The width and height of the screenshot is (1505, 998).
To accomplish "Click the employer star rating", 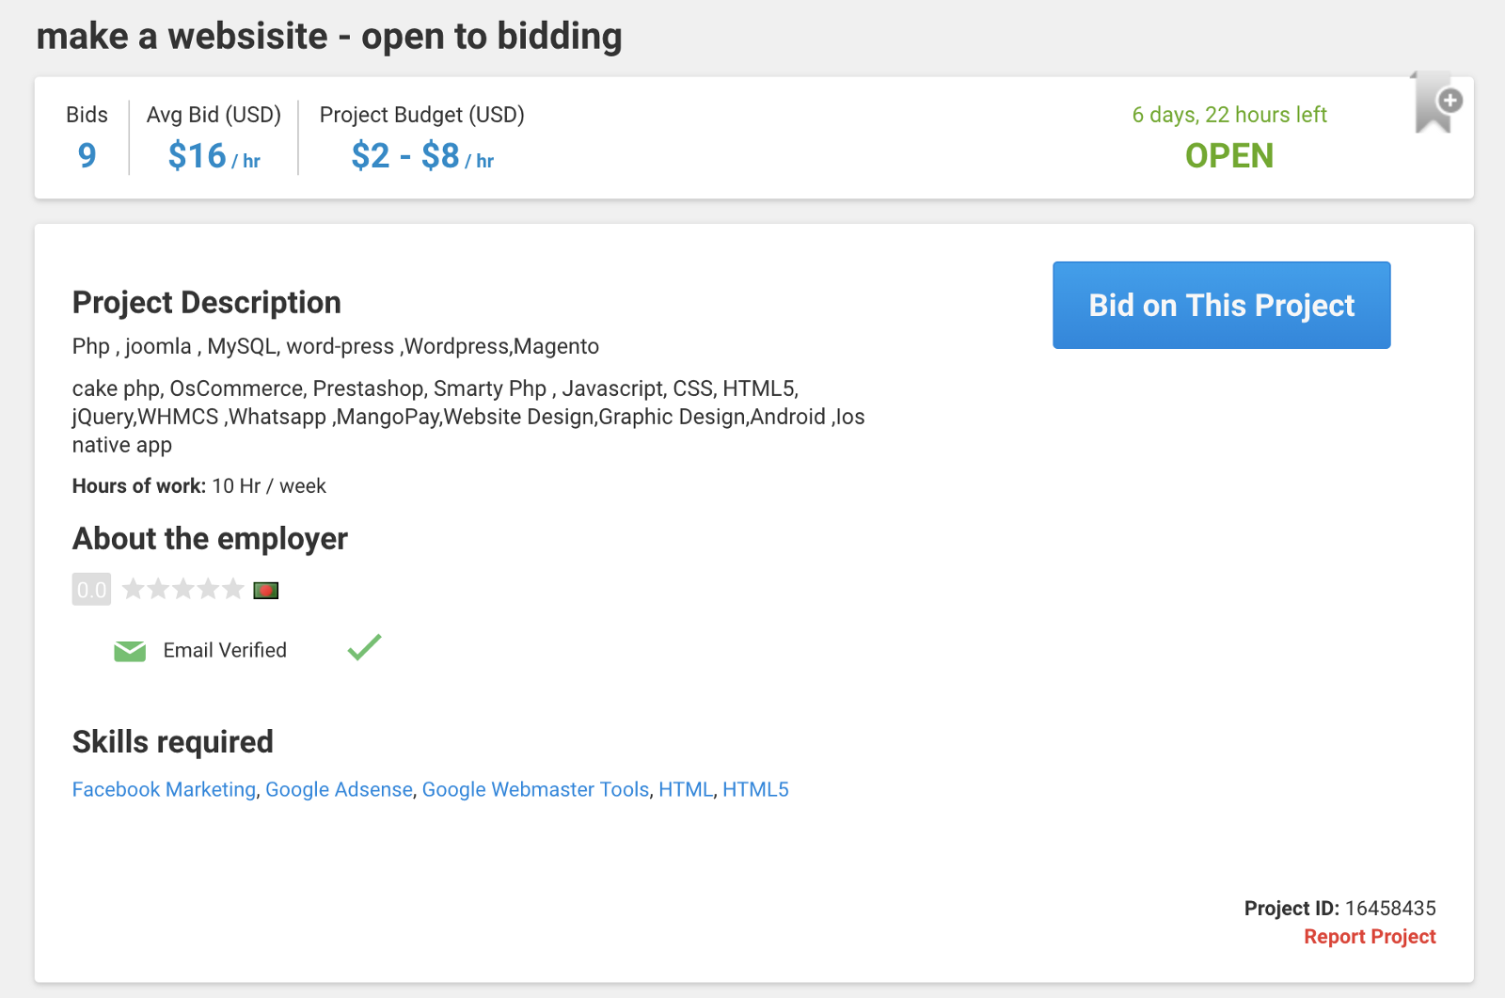I will coord(183,590).
